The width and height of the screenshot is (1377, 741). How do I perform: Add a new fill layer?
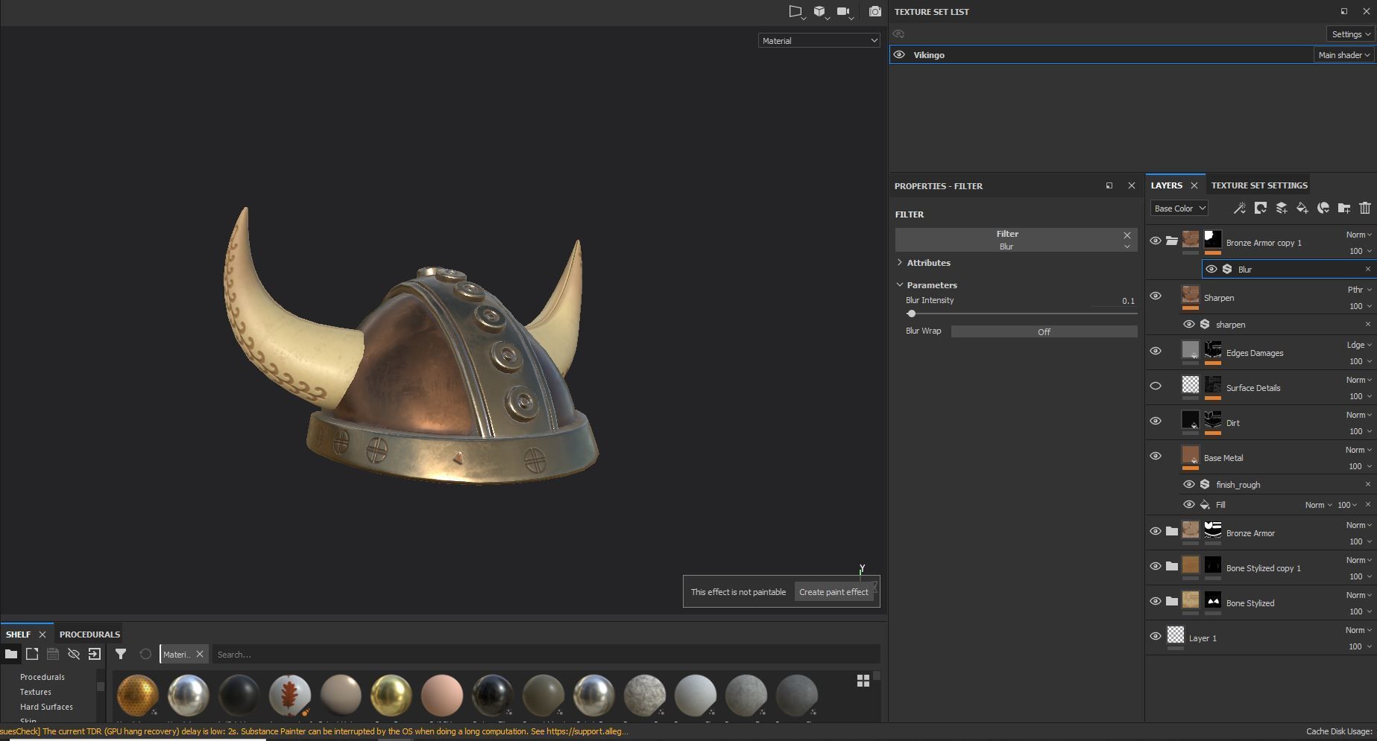(x=1302, y=209)
